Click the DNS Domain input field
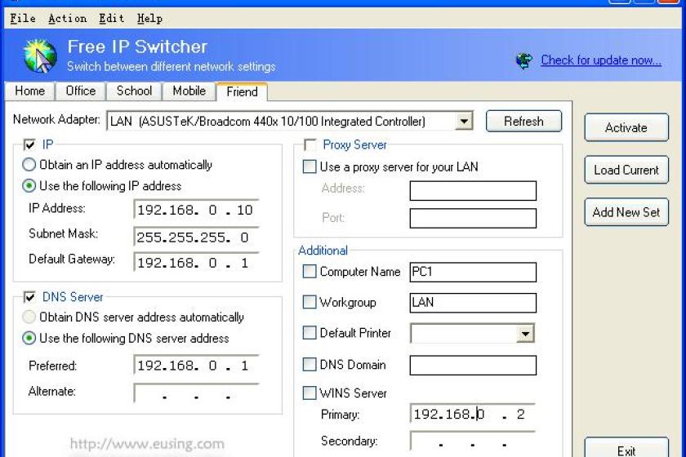The height and width of the screenshot is (457, 686). pyautogui.click(x=473, y=365)
